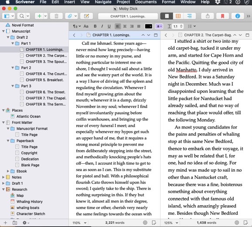The image size is (252, 227).
Task: Click comment icon in left editor footer
Action: (x=154, y=223)
